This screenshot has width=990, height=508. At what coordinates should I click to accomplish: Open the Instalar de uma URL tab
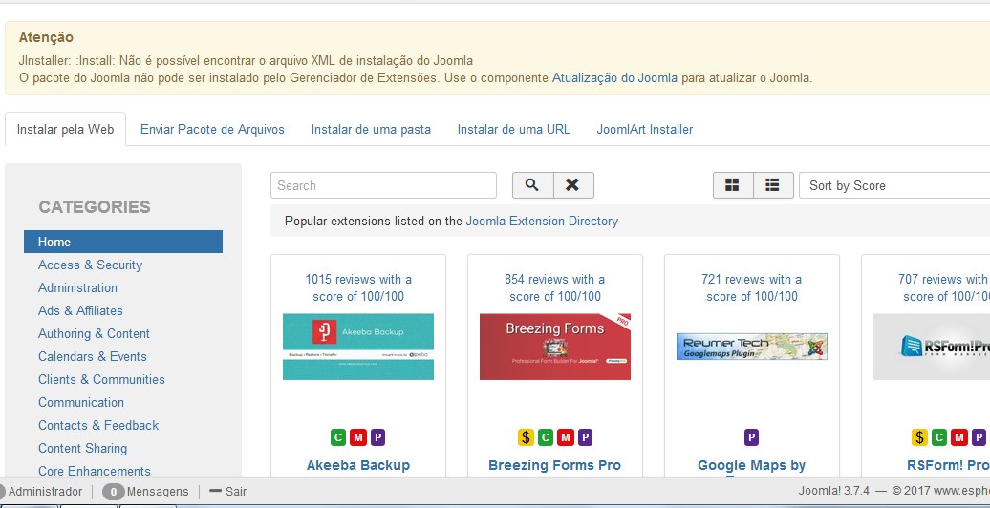(x=513, y=129)
